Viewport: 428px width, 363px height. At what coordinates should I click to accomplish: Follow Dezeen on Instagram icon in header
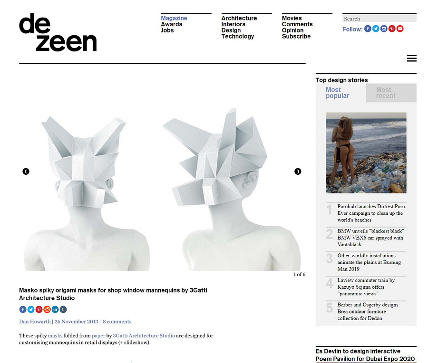tap(384, 29)
